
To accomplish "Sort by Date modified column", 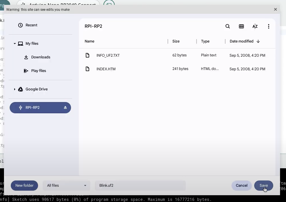I will click(x=241, y=41).
